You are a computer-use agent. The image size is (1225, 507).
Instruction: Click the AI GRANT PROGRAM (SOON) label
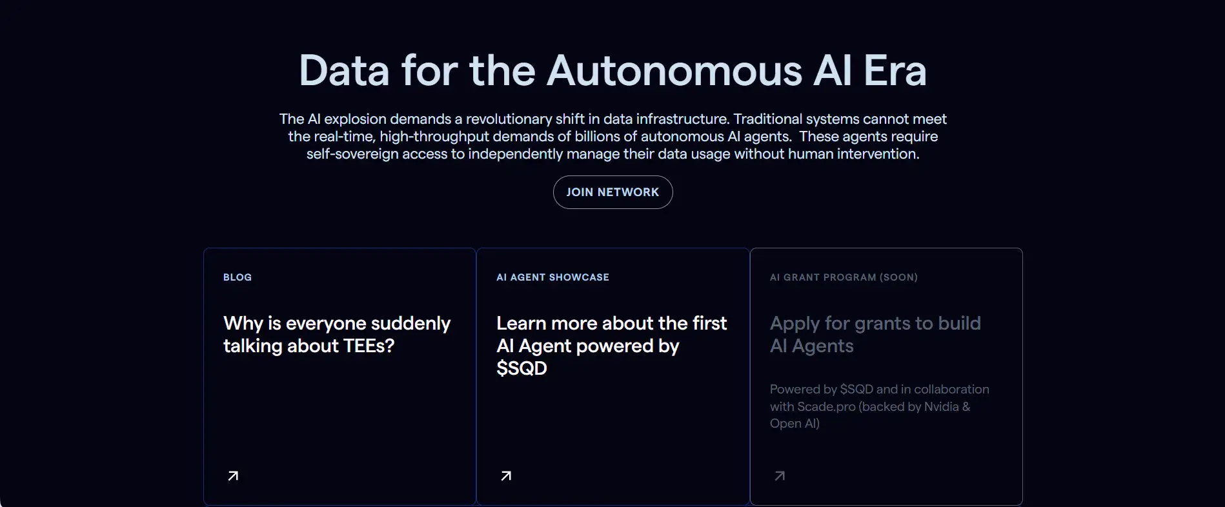[x=844, y=277]
